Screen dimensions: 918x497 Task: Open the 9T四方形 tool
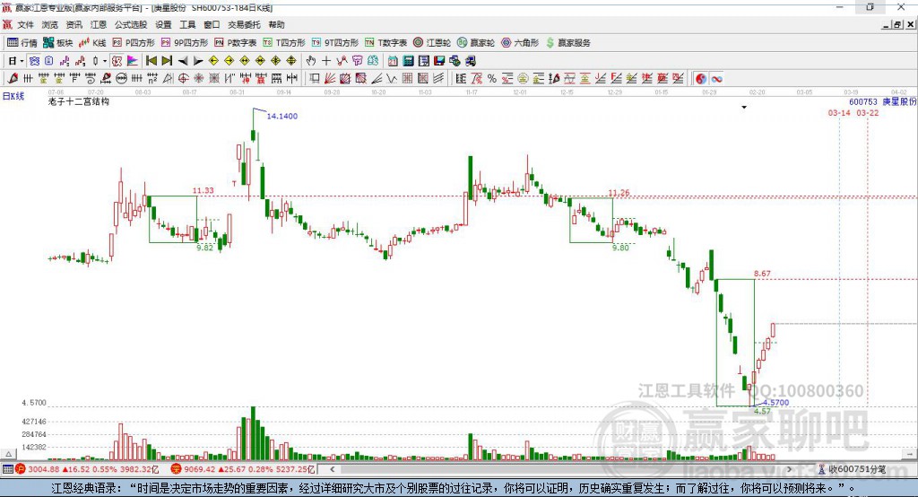[x=335, y=43]
